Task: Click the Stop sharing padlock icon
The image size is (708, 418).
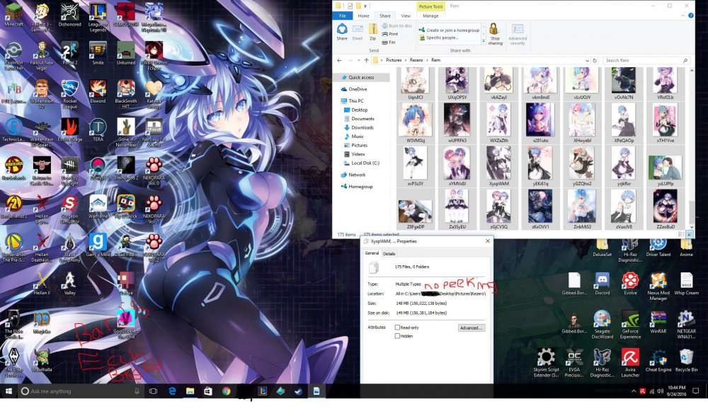Action: (x=495, y=34)
